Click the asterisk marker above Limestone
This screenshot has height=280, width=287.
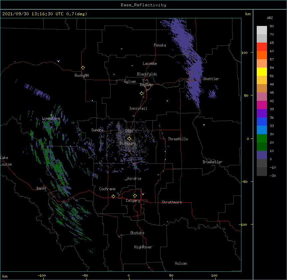(51, 115)
